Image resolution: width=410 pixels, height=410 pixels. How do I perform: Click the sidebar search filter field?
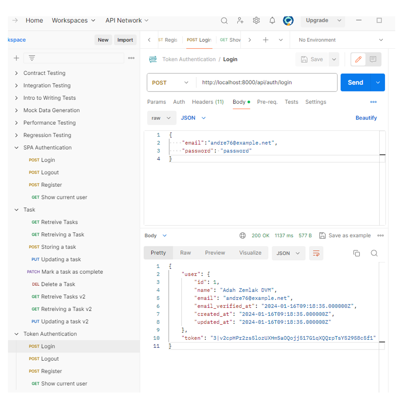click(x=74, y=58)
